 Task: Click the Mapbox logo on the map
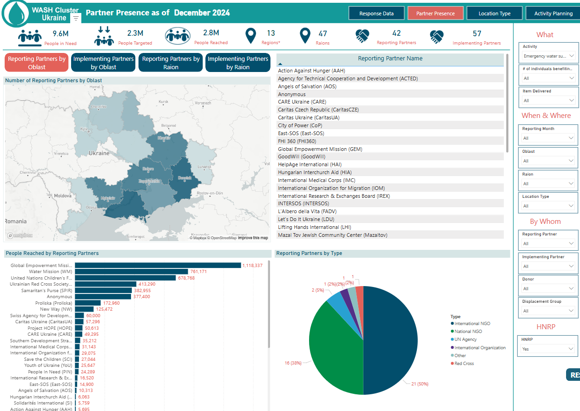point(19,235)
